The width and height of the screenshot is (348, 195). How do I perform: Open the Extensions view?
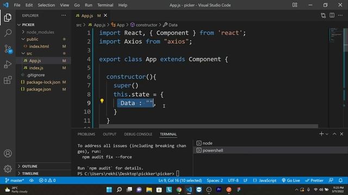click(8, 80)
